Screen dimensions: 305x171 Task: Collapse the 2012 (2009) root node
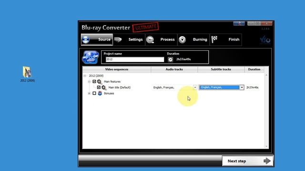85,76
